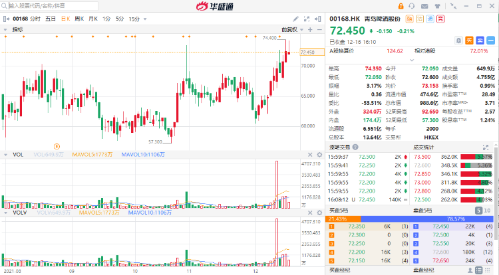Screen dimensions: 499x275
Task: Close the VOL indicator panel
Action: pos(310,155)
